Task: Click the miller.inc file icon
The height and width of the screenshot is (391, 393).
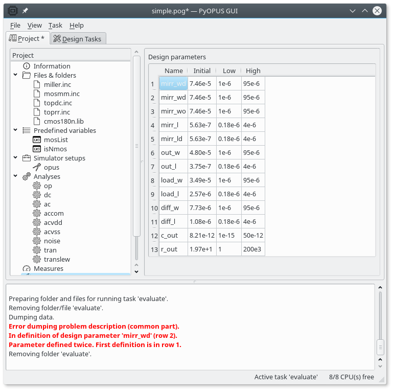Action: tap(36, 84)
